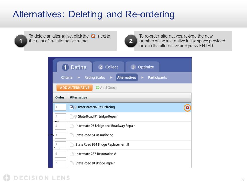Go to the Rating Scales step
This screenshot has width=247, height=185.
point(95,77)
